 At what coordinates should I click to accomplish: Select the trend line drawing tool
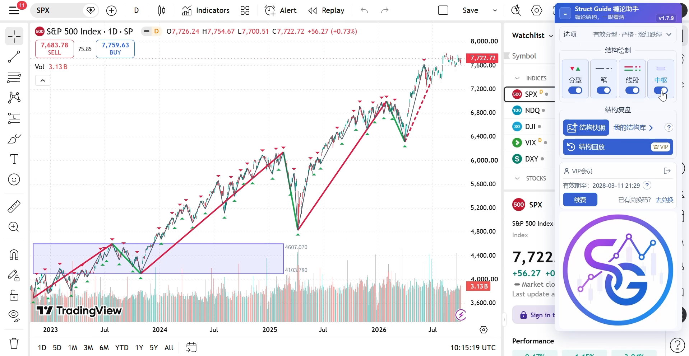(14, 57)
